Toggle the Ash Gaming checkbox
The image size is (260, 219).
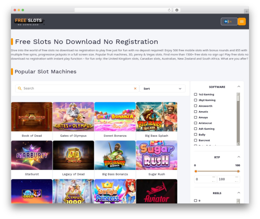coord(196,129)
